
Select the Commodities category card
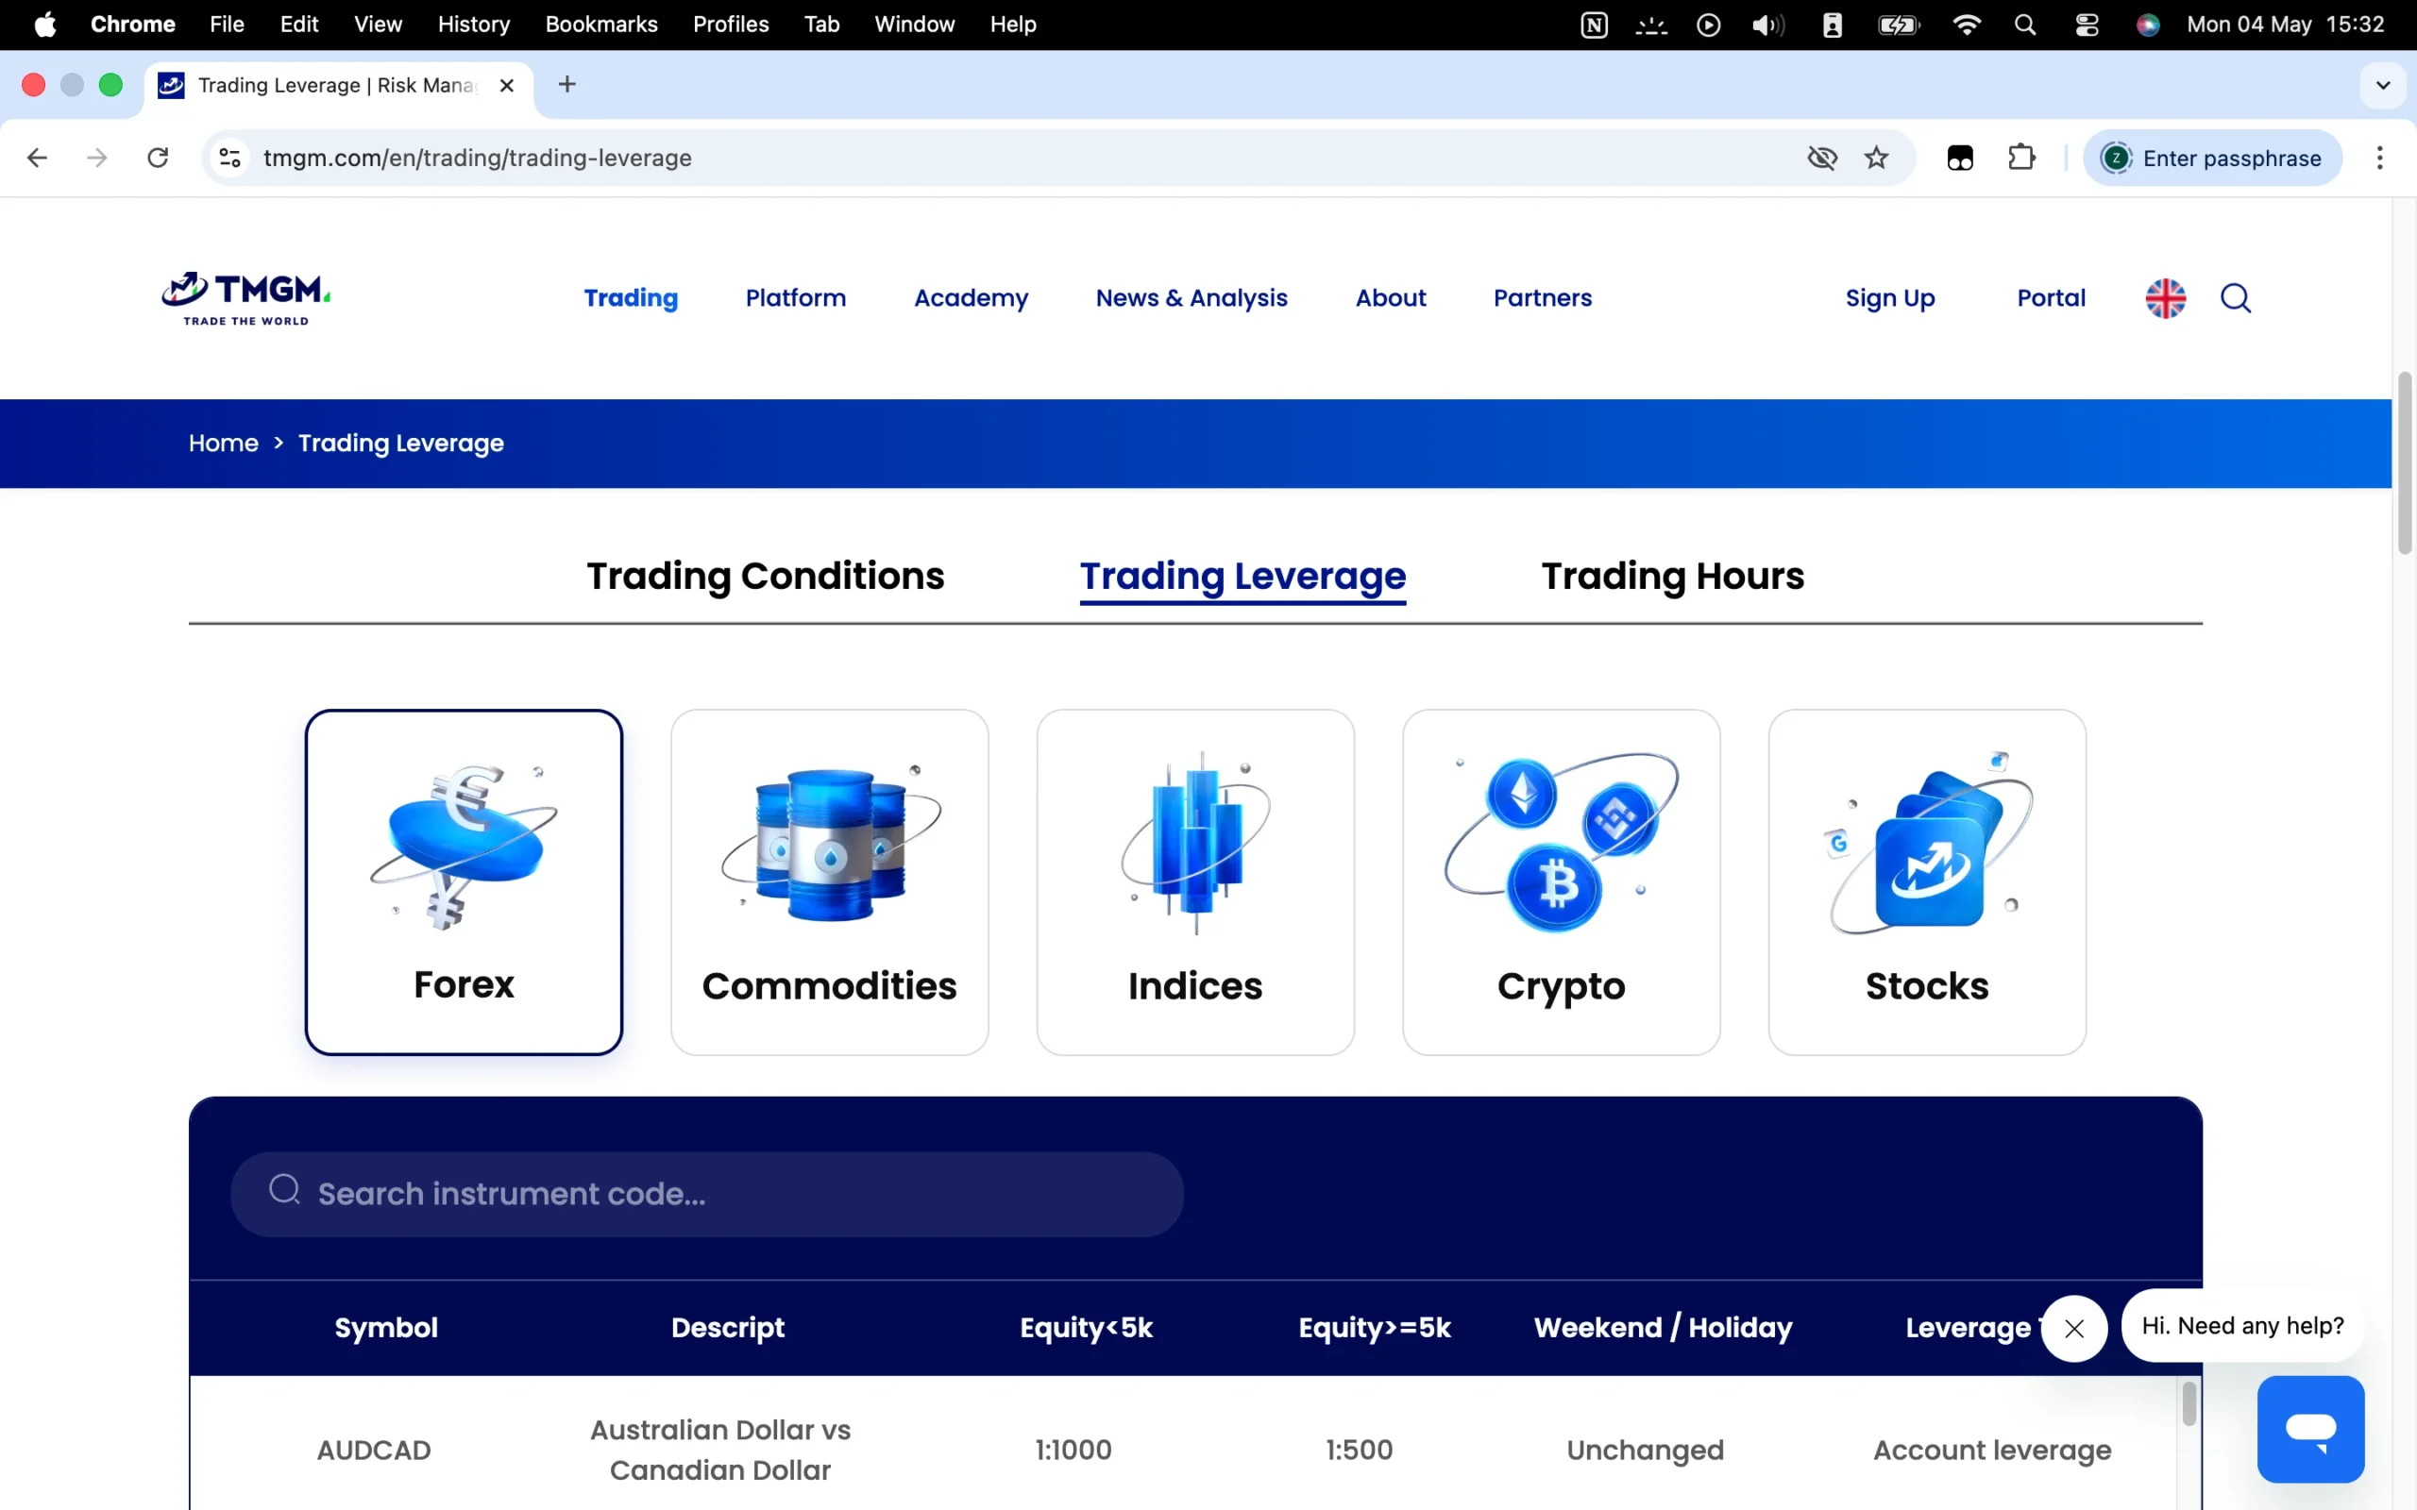coord(829,881)
